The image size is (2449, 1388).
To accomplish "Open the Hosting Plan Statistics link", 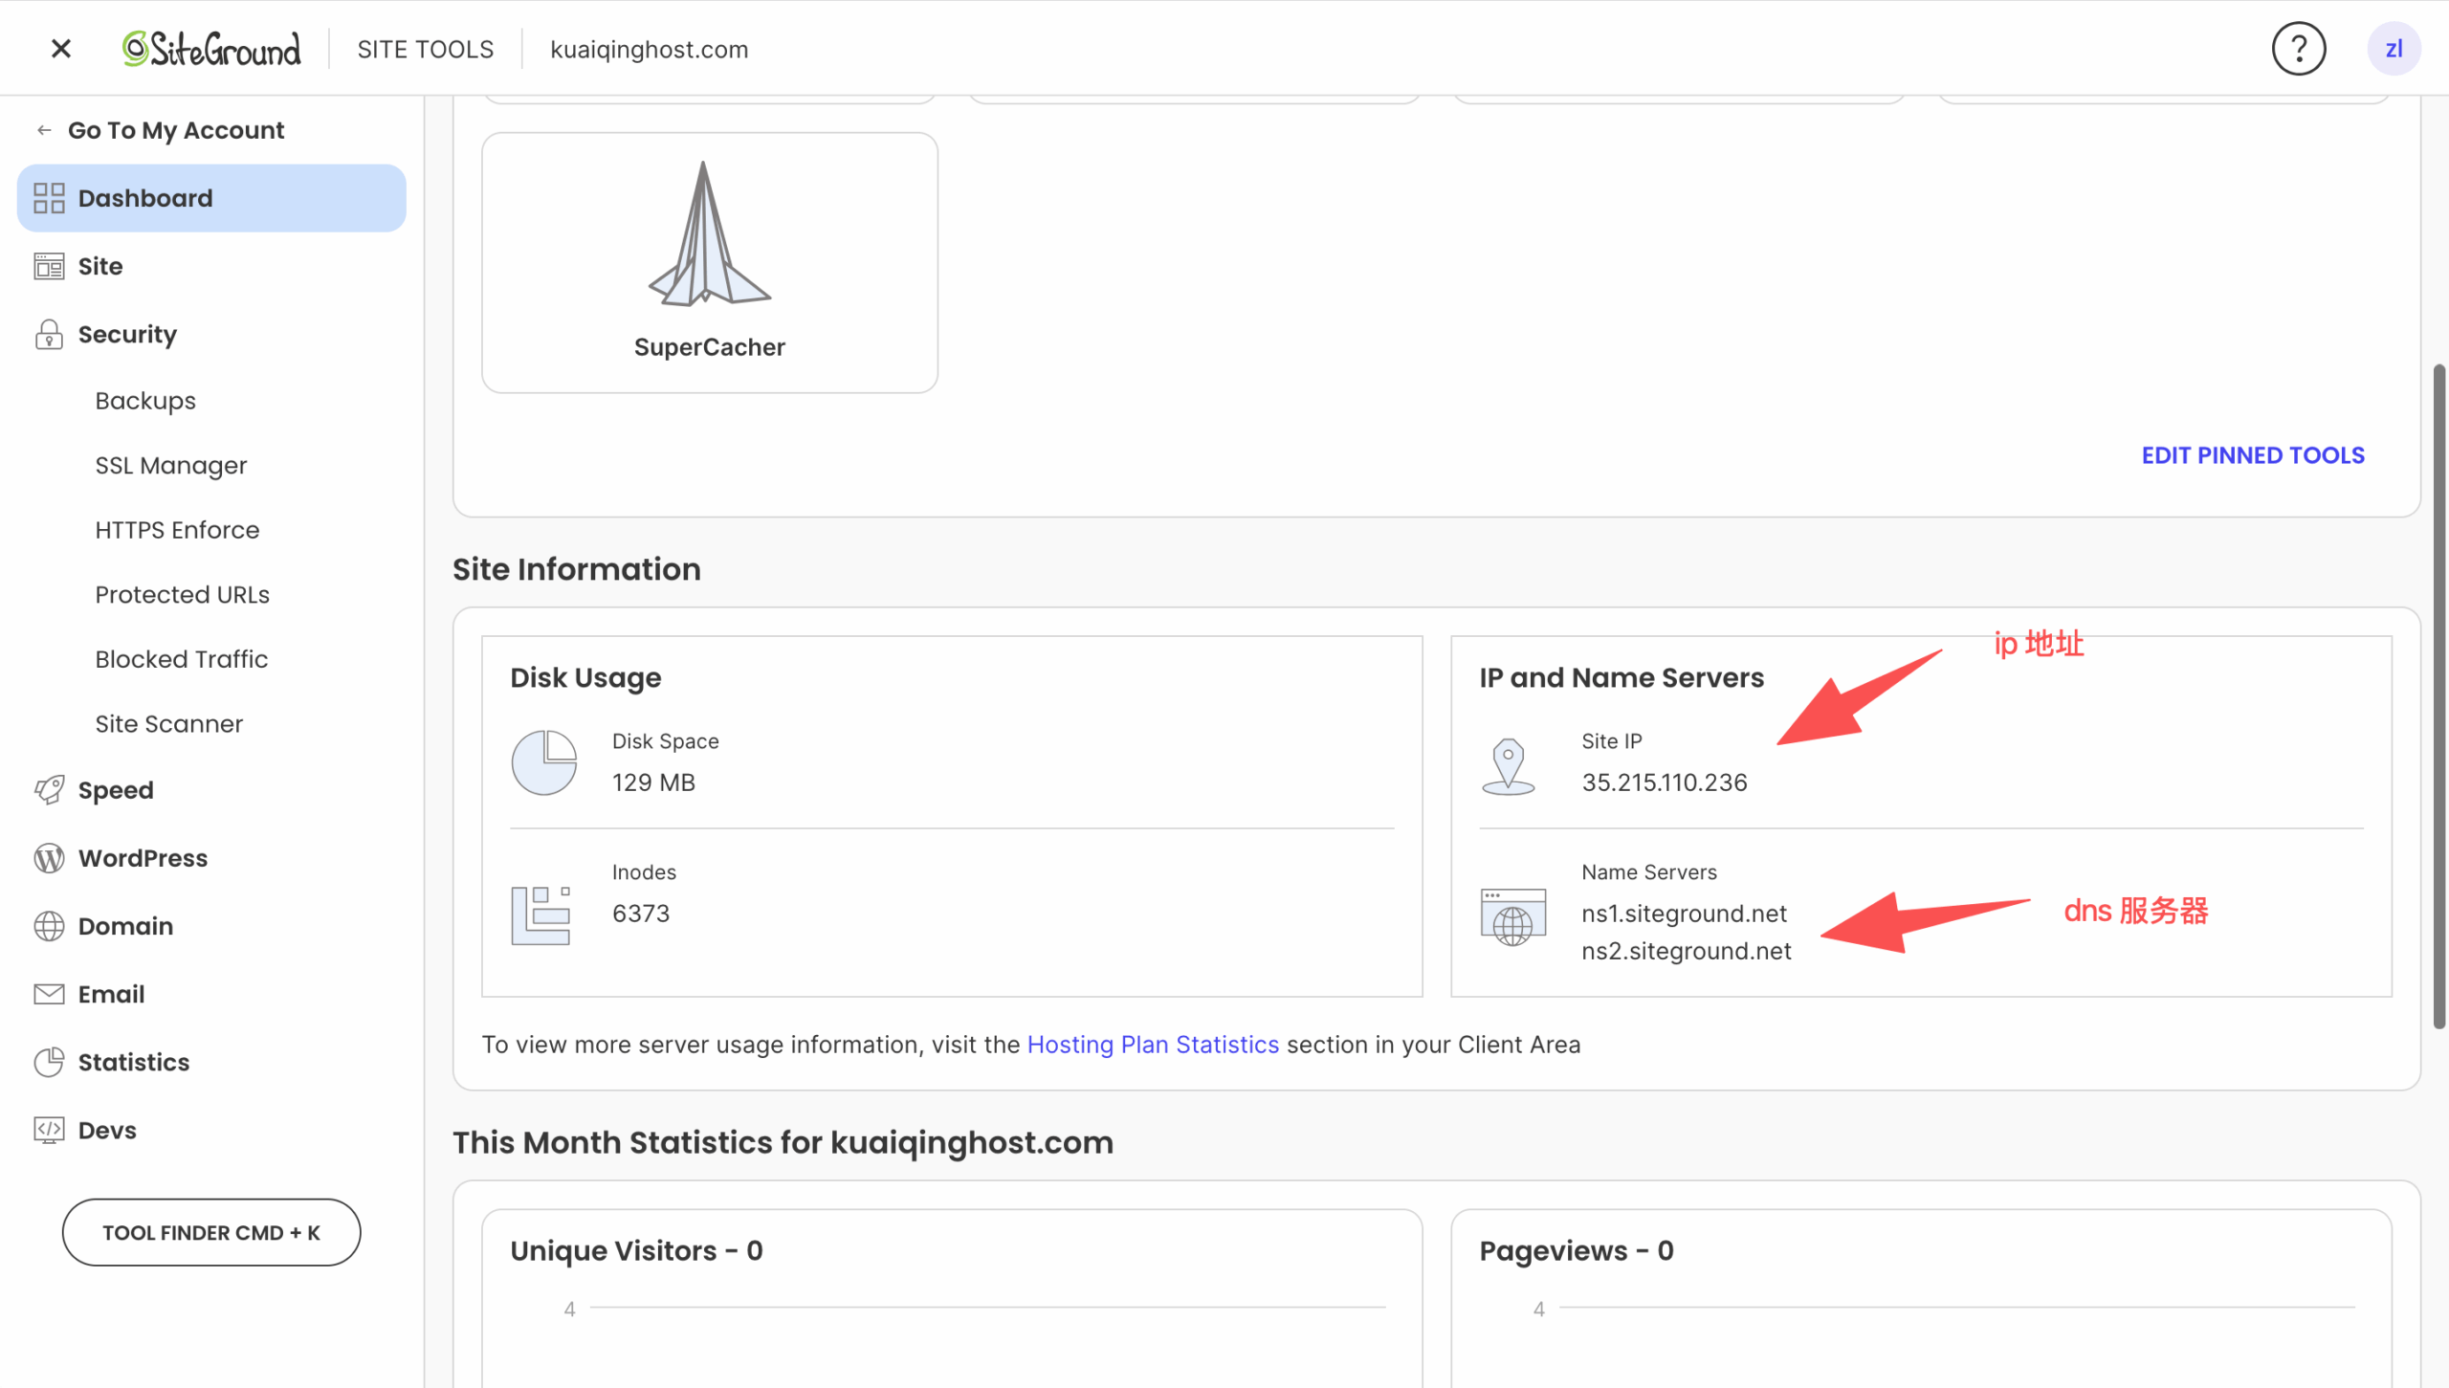I will [1152, 1045].
